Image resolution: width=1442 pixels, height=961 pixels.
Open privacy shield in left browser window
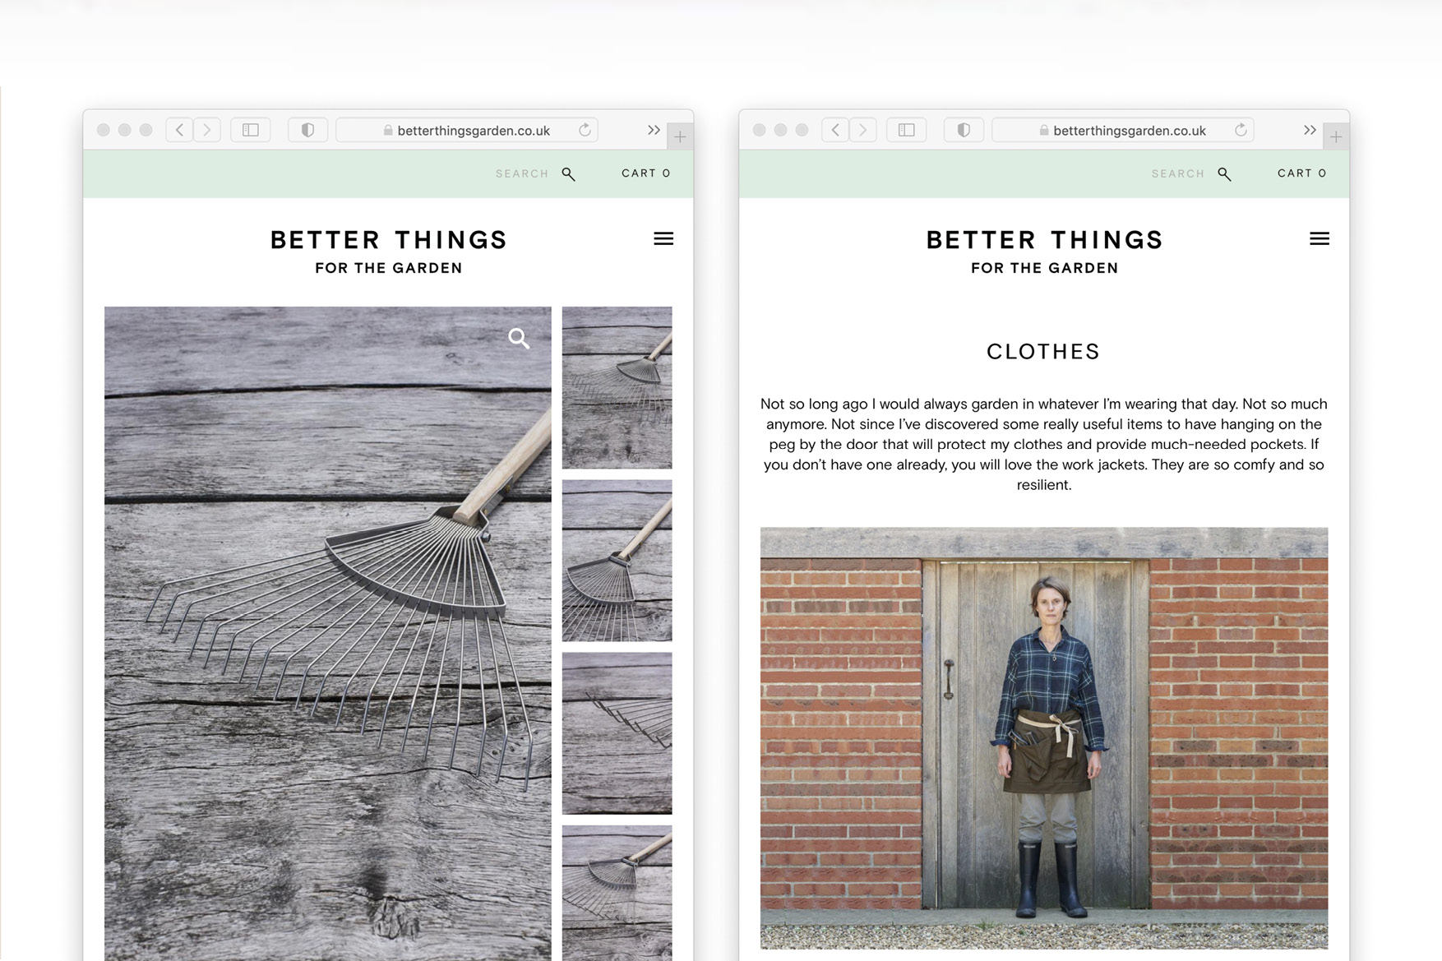coord(307,130)
